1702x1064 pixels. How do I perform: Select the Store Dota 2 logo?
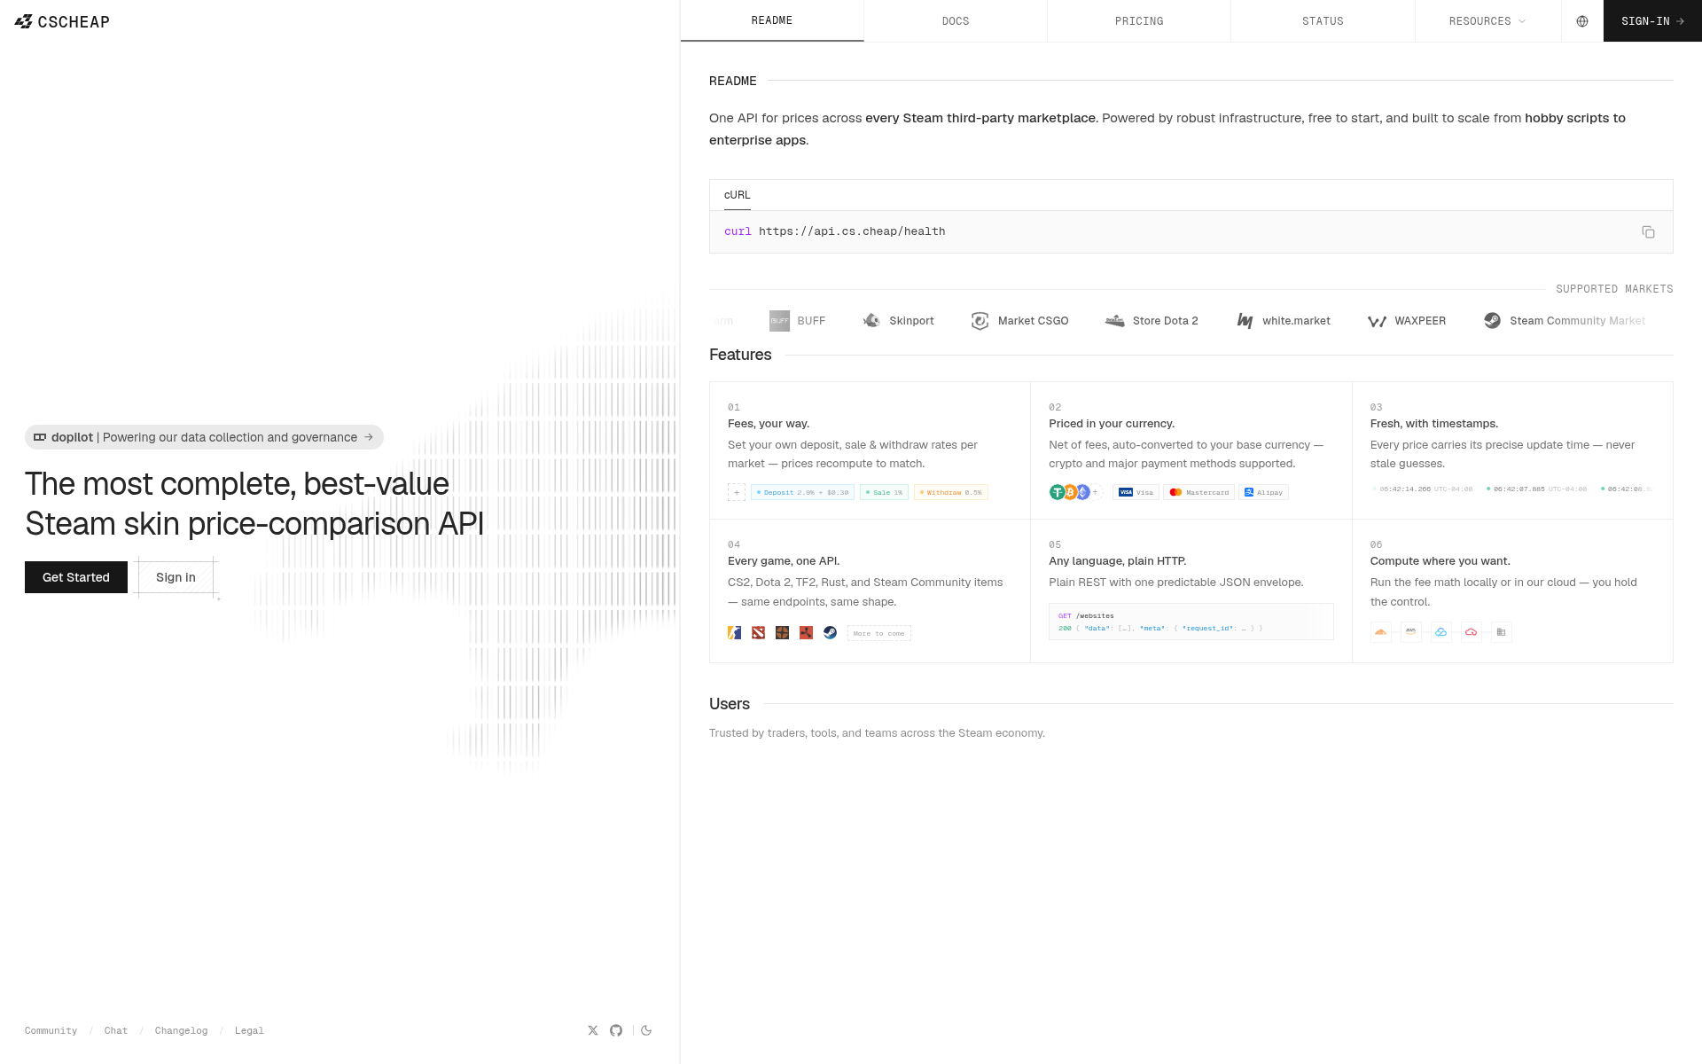(x=1152, y=321)
